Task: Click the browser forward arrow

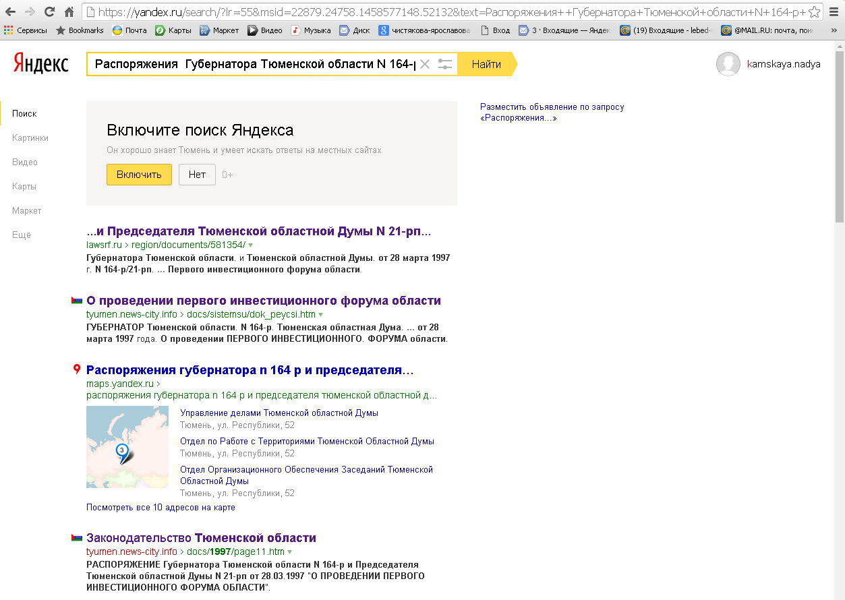Action: coord(30,11)
